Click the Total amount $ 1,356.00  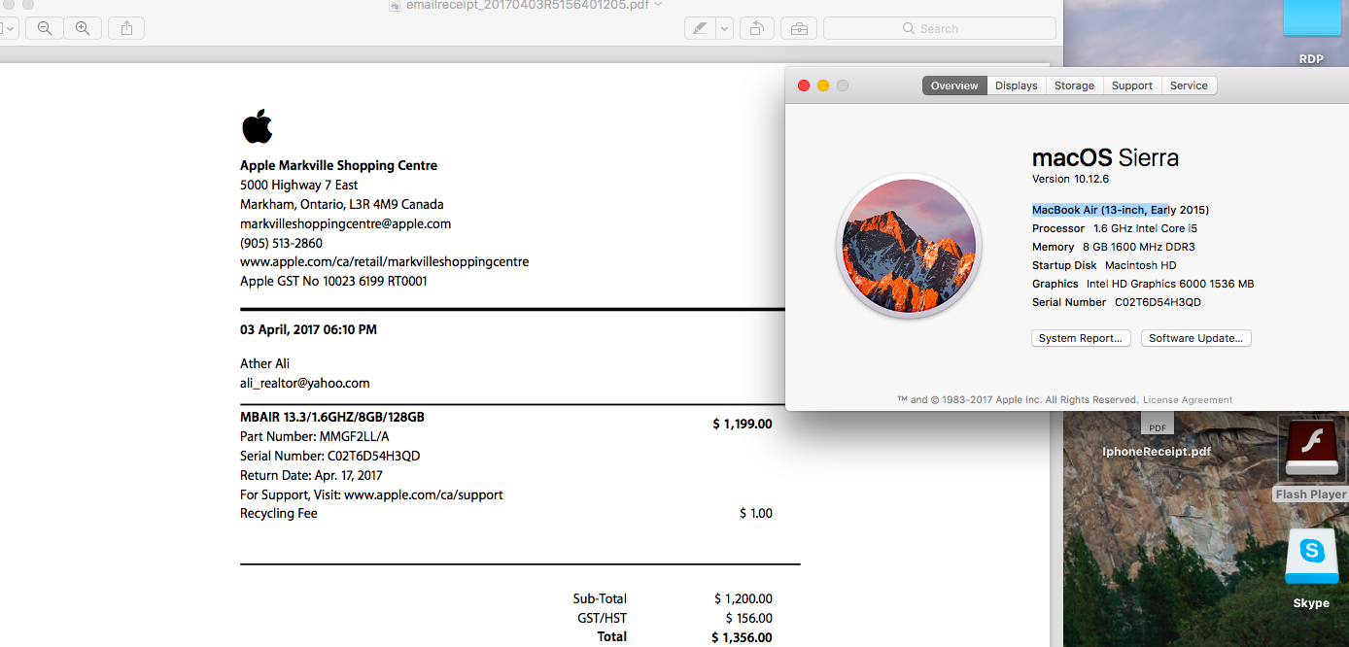pos(743,637)
